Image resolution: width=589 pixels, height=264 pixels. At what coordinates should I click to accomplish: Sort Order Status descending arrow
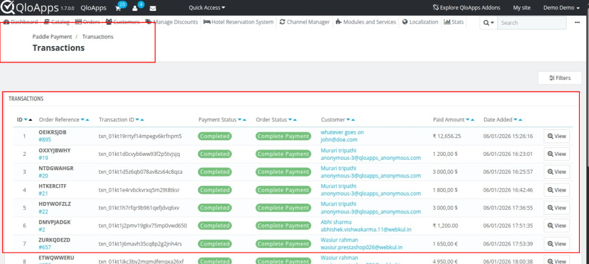(290, 120)
